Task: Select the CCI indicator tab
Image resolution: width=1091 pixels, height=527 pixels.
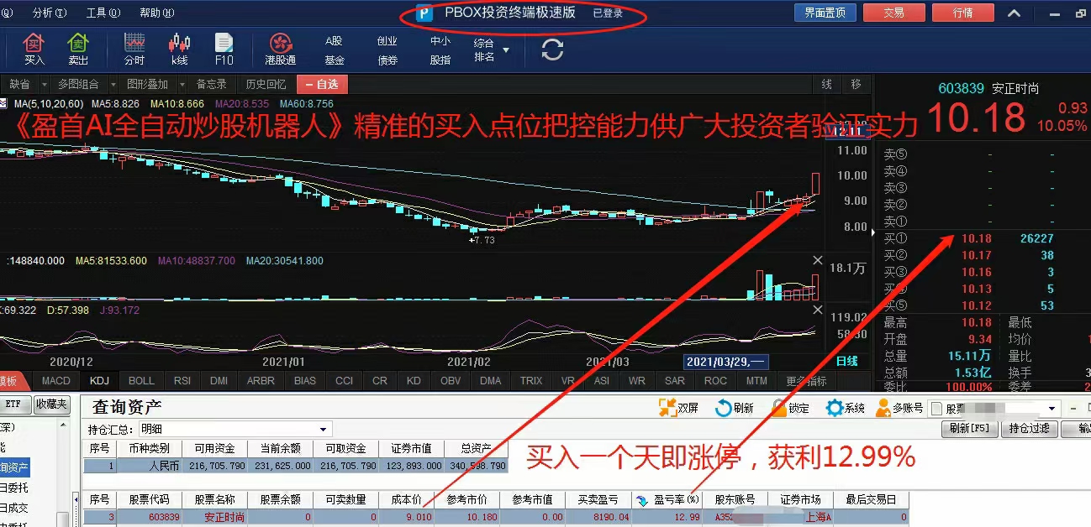Action: (344, 381)
